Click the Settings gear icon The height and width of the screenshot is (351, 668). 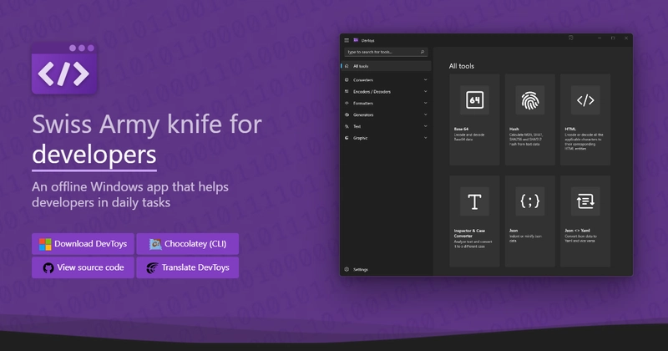[x=347, y=269]
